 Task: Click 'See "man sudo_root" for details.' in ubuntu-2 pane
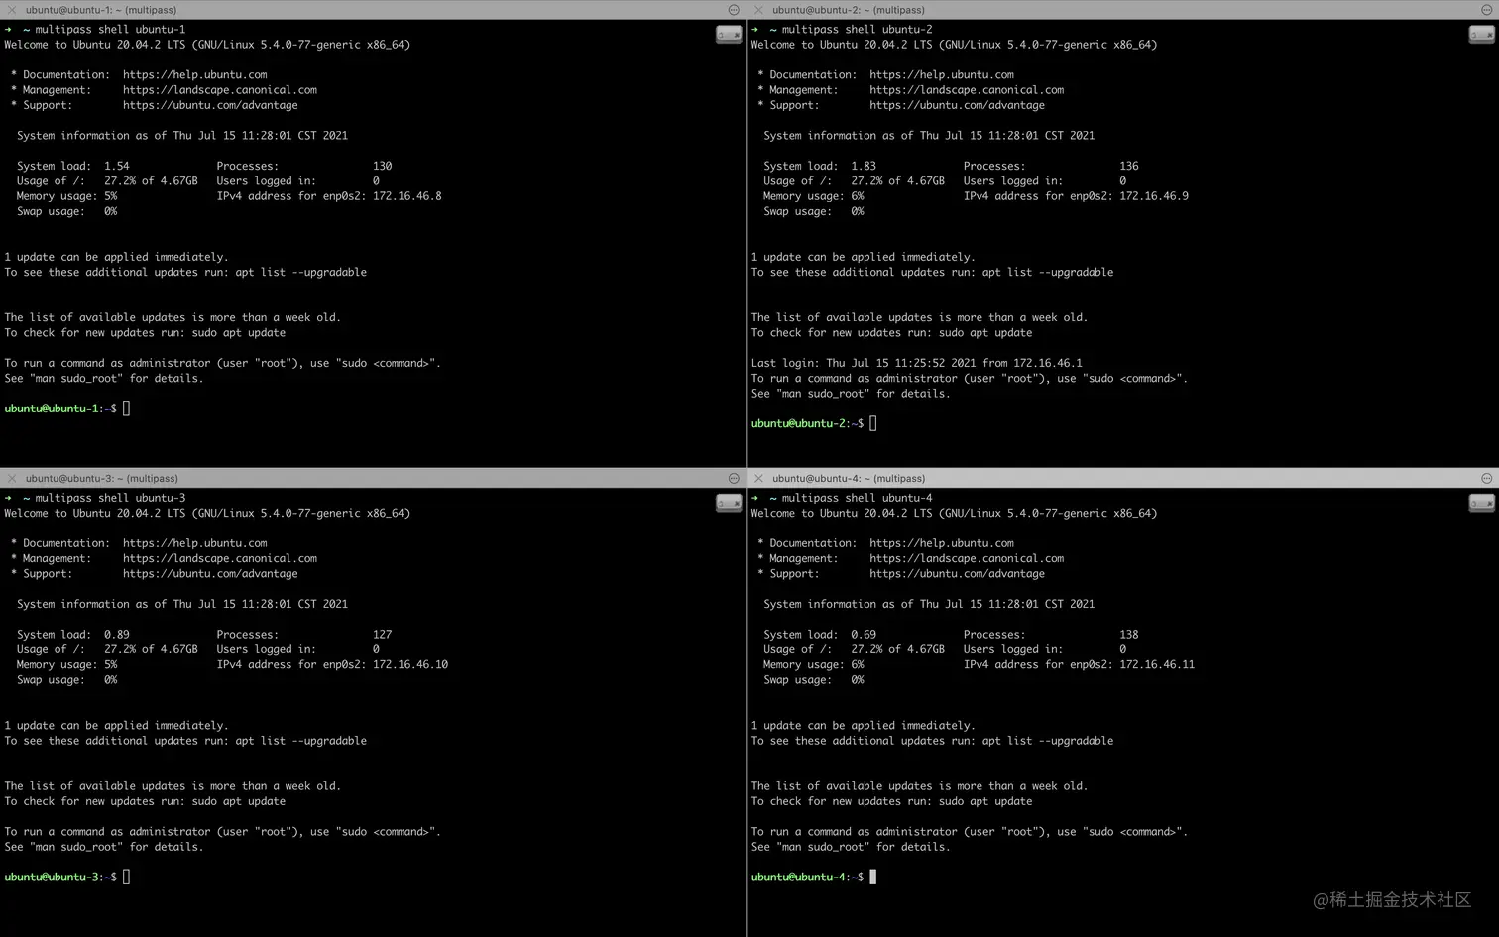[x=851, y=394]
